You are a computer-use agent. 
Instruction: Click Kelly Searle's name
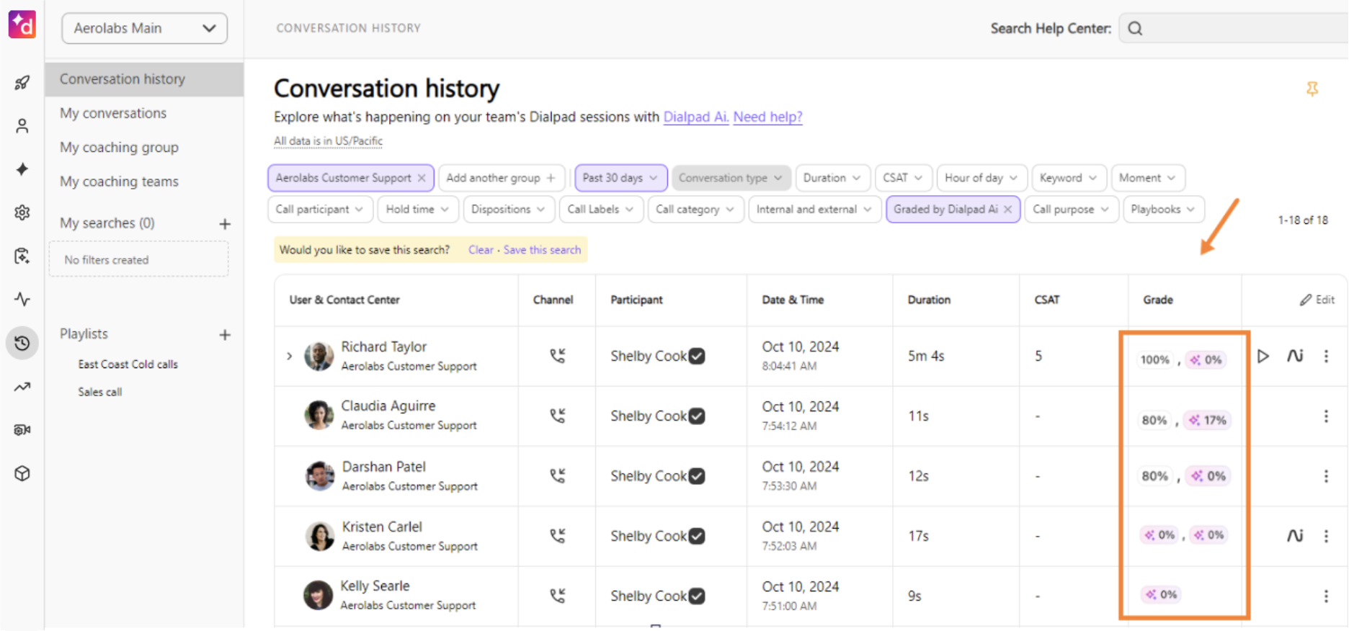(x=375, y=586)
